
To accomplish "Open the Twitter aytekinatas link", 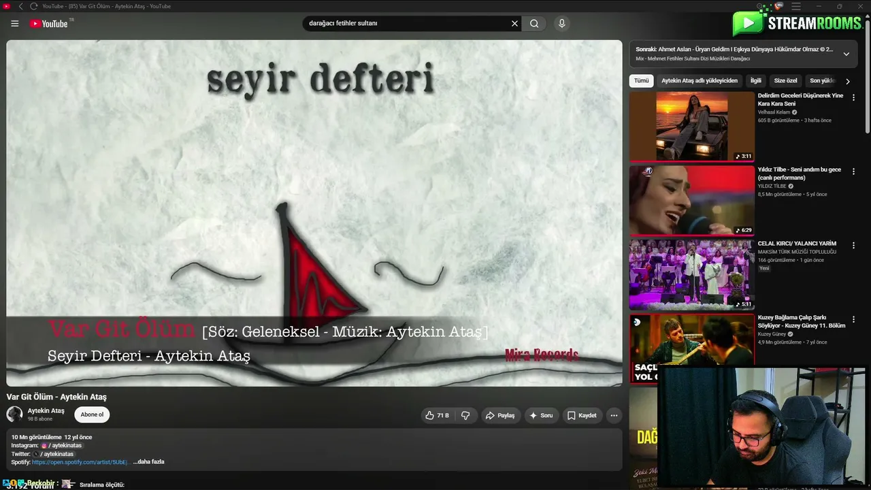I will 53,454.
